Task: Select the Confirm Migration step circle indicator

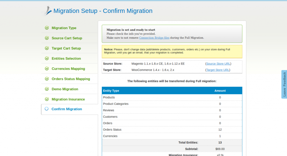Action: click(47, 109)
